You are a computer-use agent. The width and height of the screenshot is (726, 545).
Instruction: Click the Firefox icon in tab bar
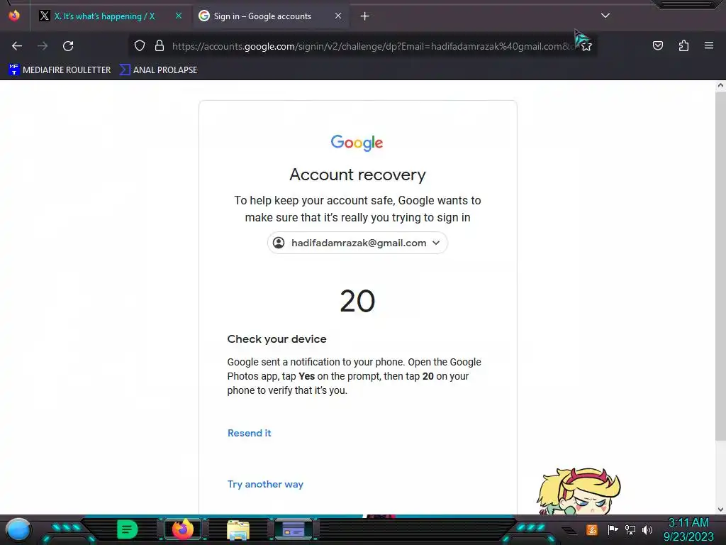coord(14,16)
